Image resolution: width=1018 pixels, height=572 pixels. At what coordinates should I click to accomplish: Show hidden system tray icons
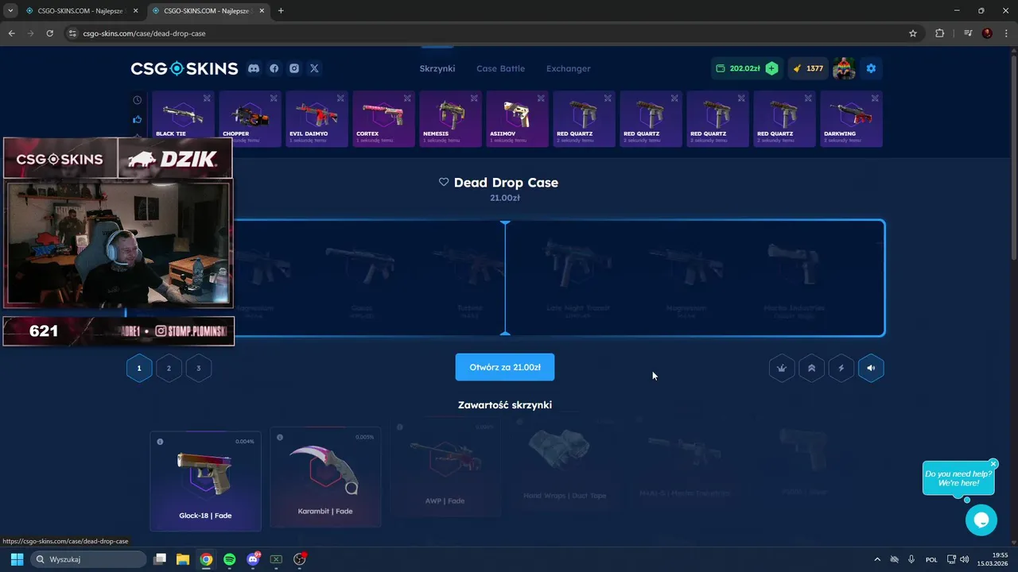click(877, 559)
